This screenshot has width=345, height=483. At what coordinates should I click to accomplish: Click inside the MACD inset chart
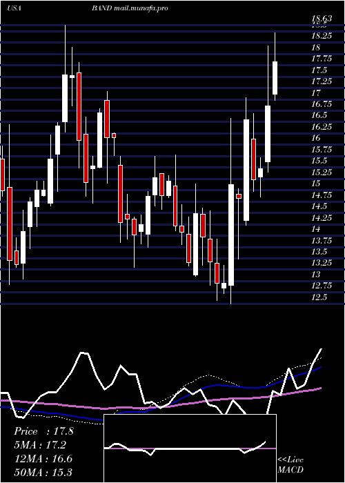(190, 448)
